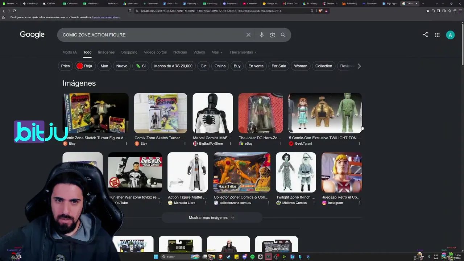Screen dimensions: 464x261
Task: Open the share icon beside Google apps
Action: click(x=426, y=35)
